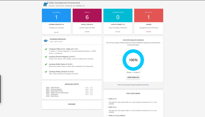Screen dimensions: 205x117
Task: Click the '8082 : Kafka REST Proxy' port entry
Action: point(54,91)
